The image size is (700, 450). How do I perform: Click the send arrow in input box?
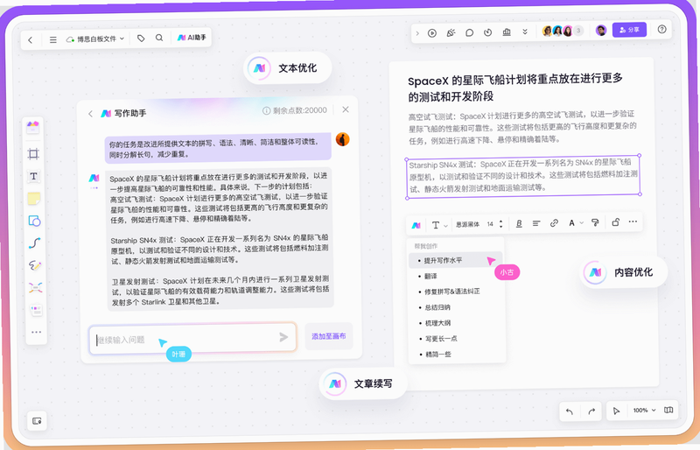pyautogui.click(x=283, y=337)
